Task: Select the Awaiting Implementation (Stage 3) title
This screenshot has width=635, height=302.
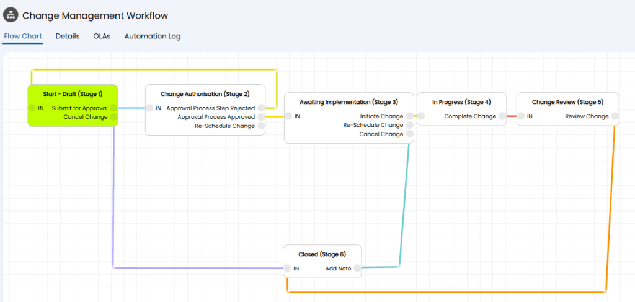Action: pyautogui.click(x=349, y=102)
